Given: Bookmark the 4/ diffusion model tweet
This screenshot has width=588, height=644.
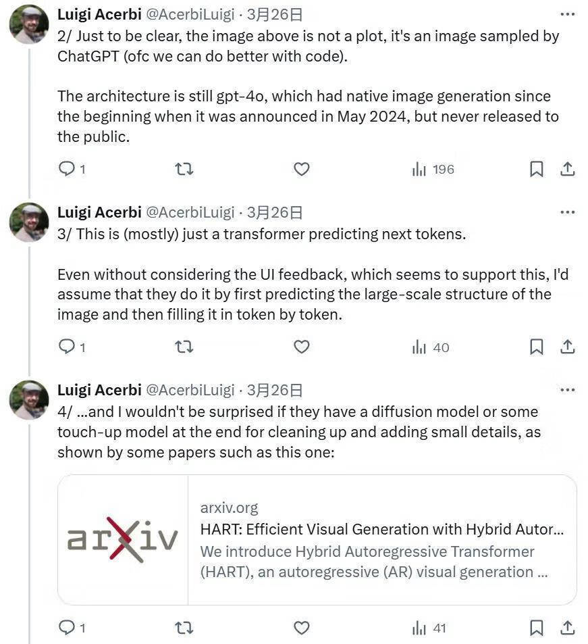Looking at the screenshot, I should point(536,628).
